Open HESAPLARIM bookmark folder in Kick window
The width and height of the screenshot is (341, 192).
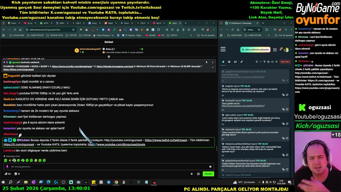coord(17,35)
